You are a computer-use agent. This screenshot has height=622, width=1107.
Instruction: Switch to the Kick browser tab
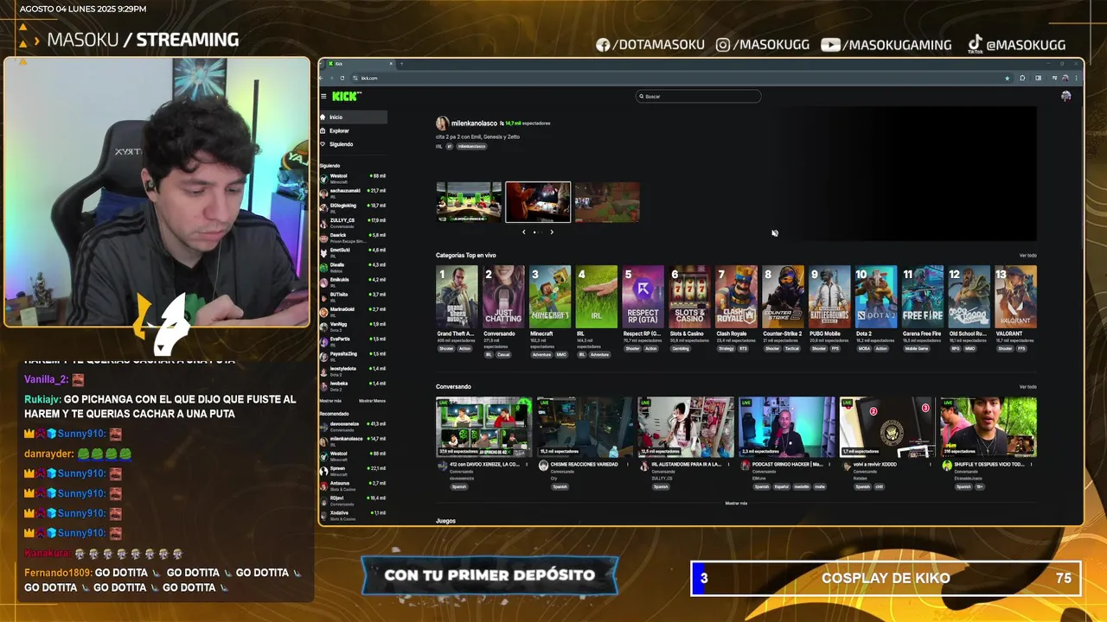[x=359, y=63]
